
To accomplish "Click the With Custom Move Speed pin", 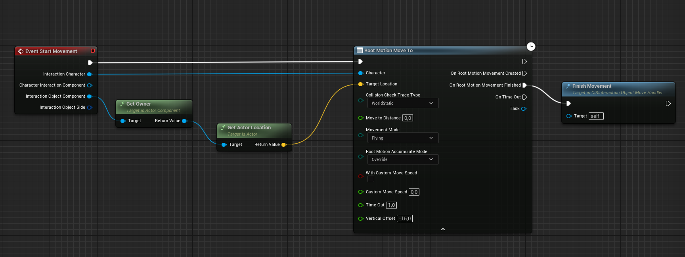I will (361, 176).
